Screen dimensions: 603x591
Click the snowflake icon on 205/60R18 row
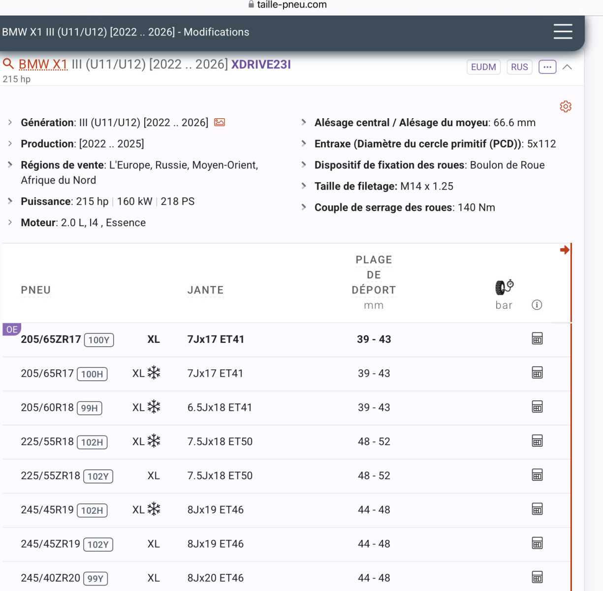click(x=154, y=406)
